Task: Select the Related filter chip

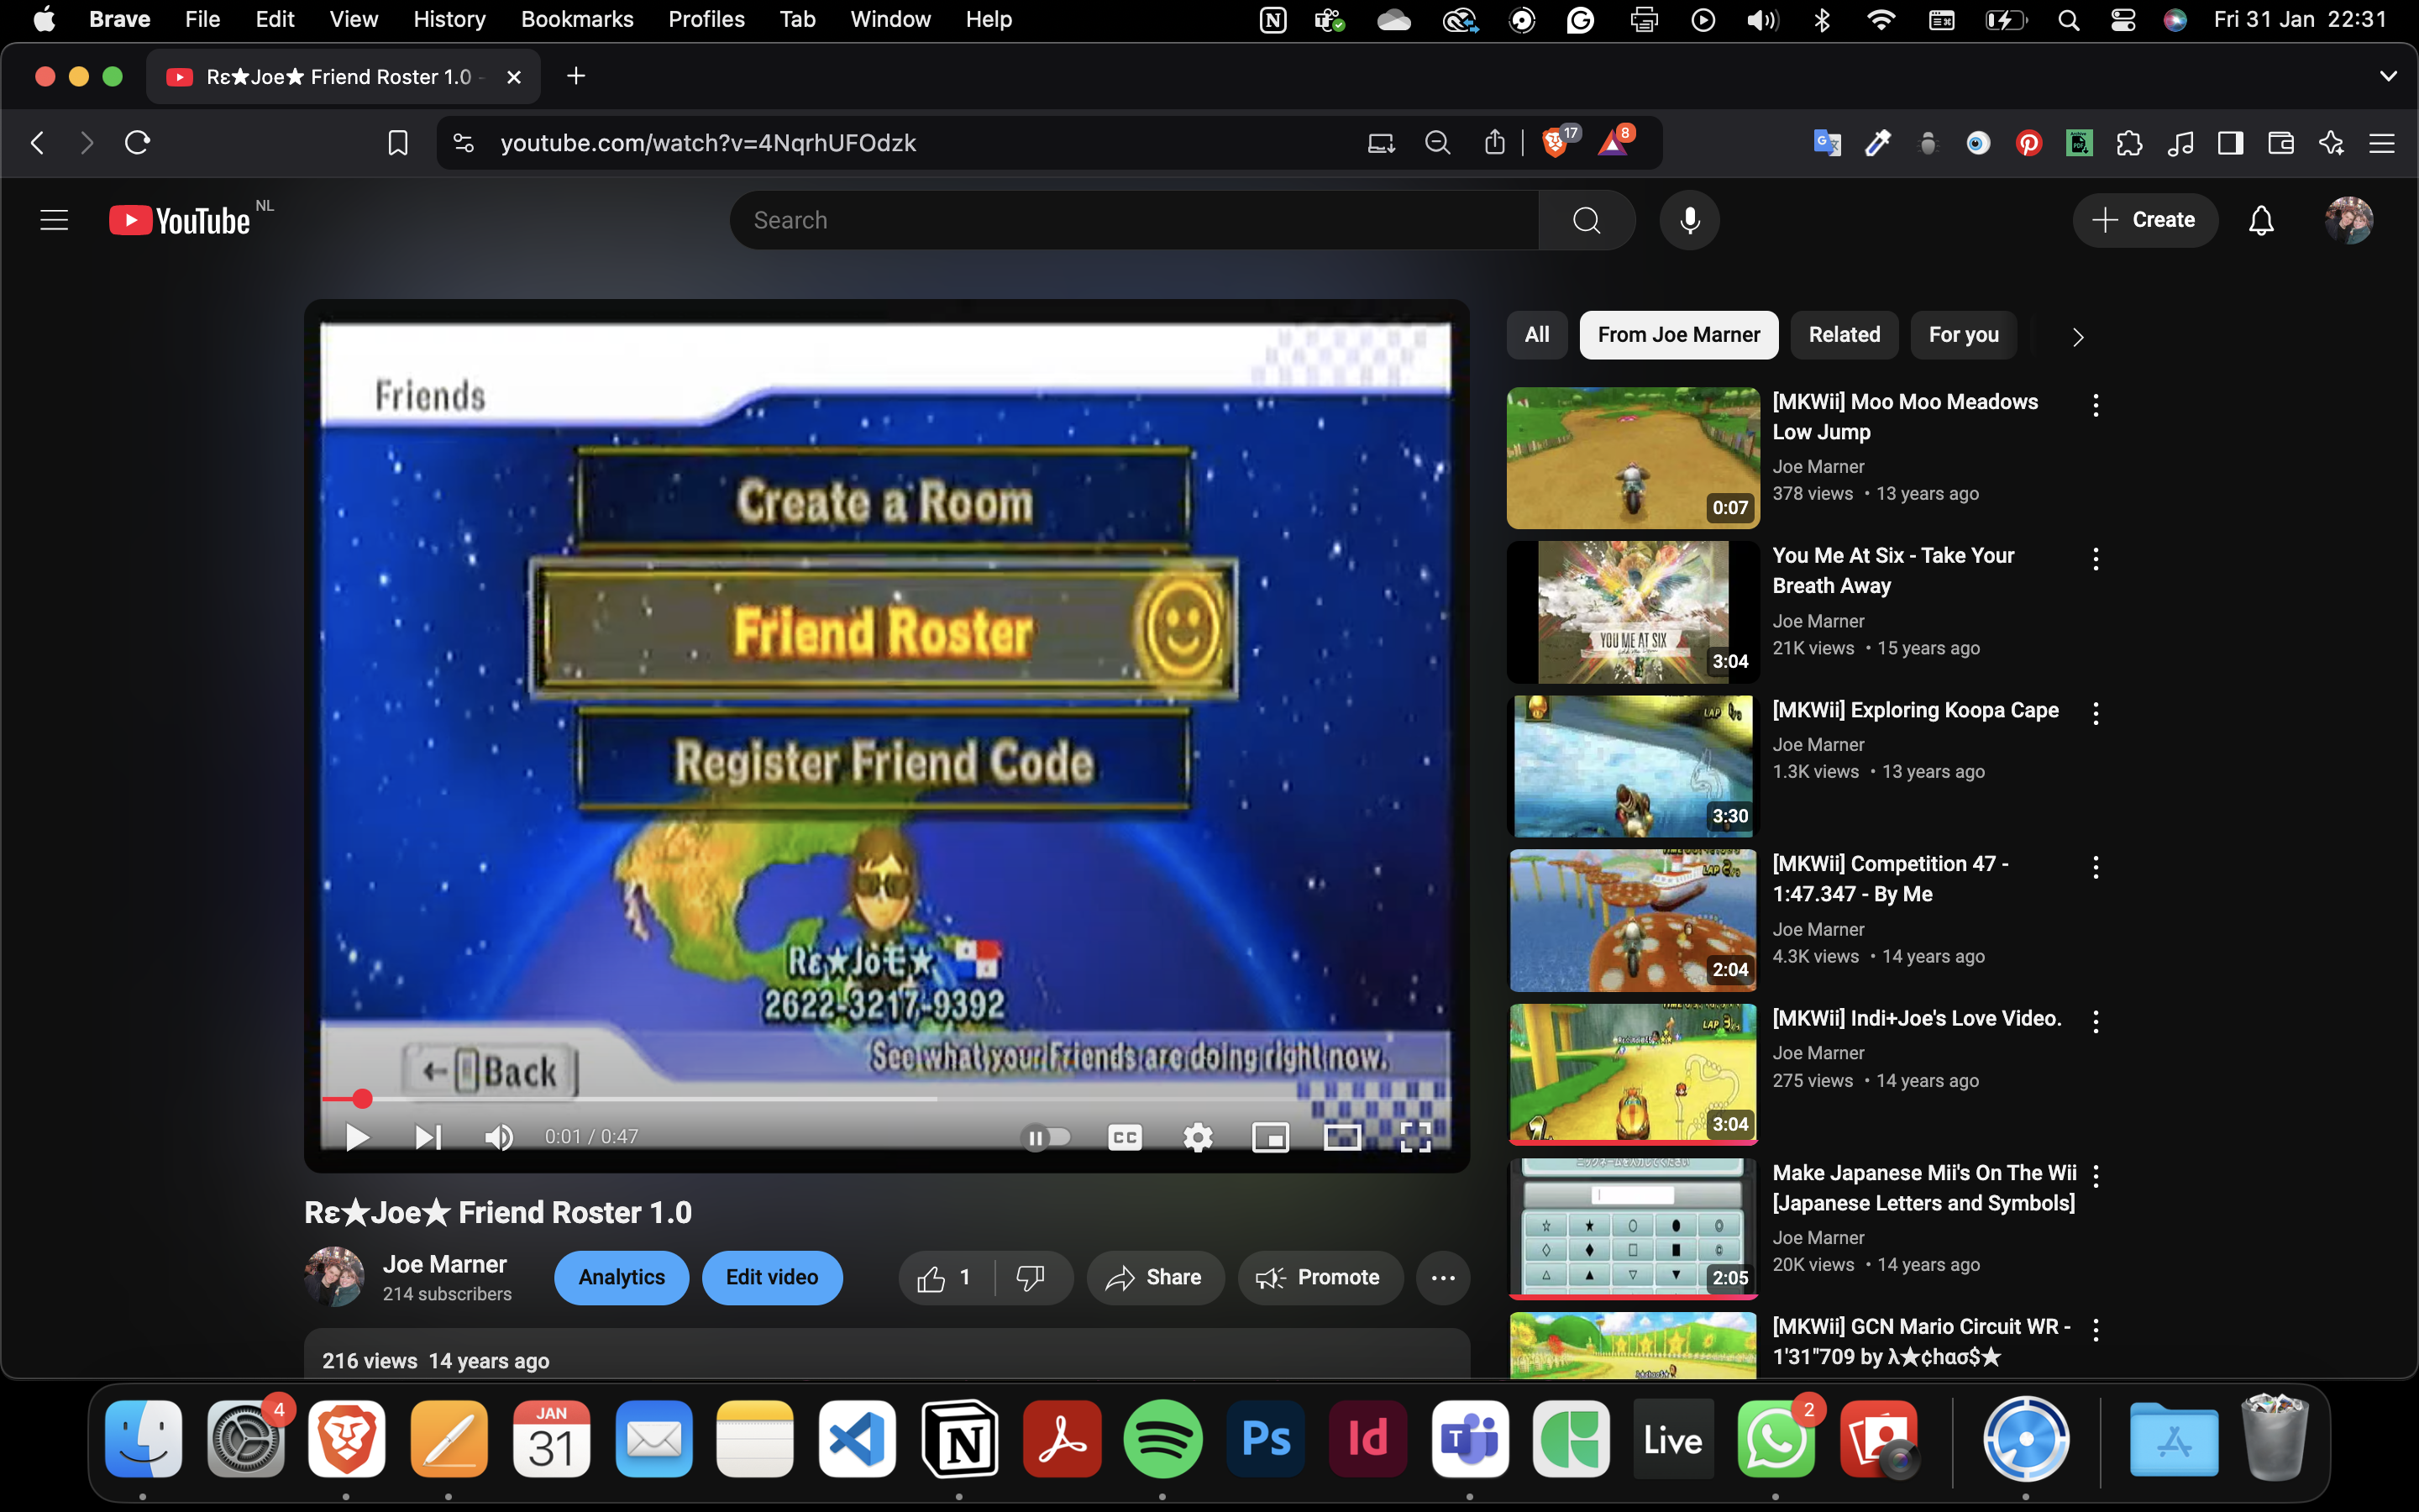Action: point(1844,335)
